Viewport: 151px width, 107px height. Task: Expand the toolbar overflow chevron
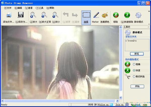point(149,11)
